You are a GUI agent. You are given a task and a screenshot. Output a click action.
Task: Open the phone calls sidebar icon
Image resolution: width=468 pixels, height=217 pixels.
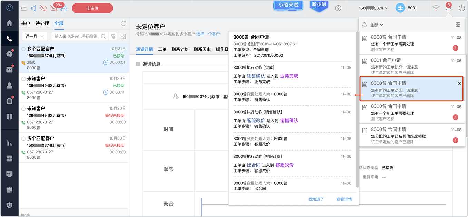(x=9, y=39)
